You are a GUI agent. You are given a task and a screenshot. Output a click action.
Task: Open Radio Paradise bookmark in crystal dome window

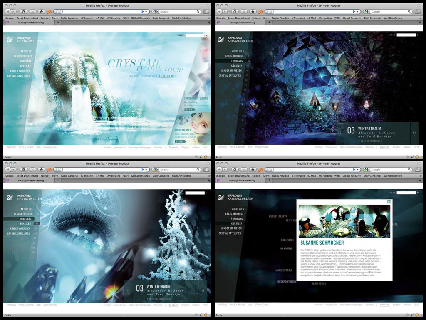pyautogui.click(x=281, y=18)
